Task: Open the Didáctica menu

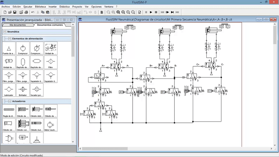Action: coord(64,7)
